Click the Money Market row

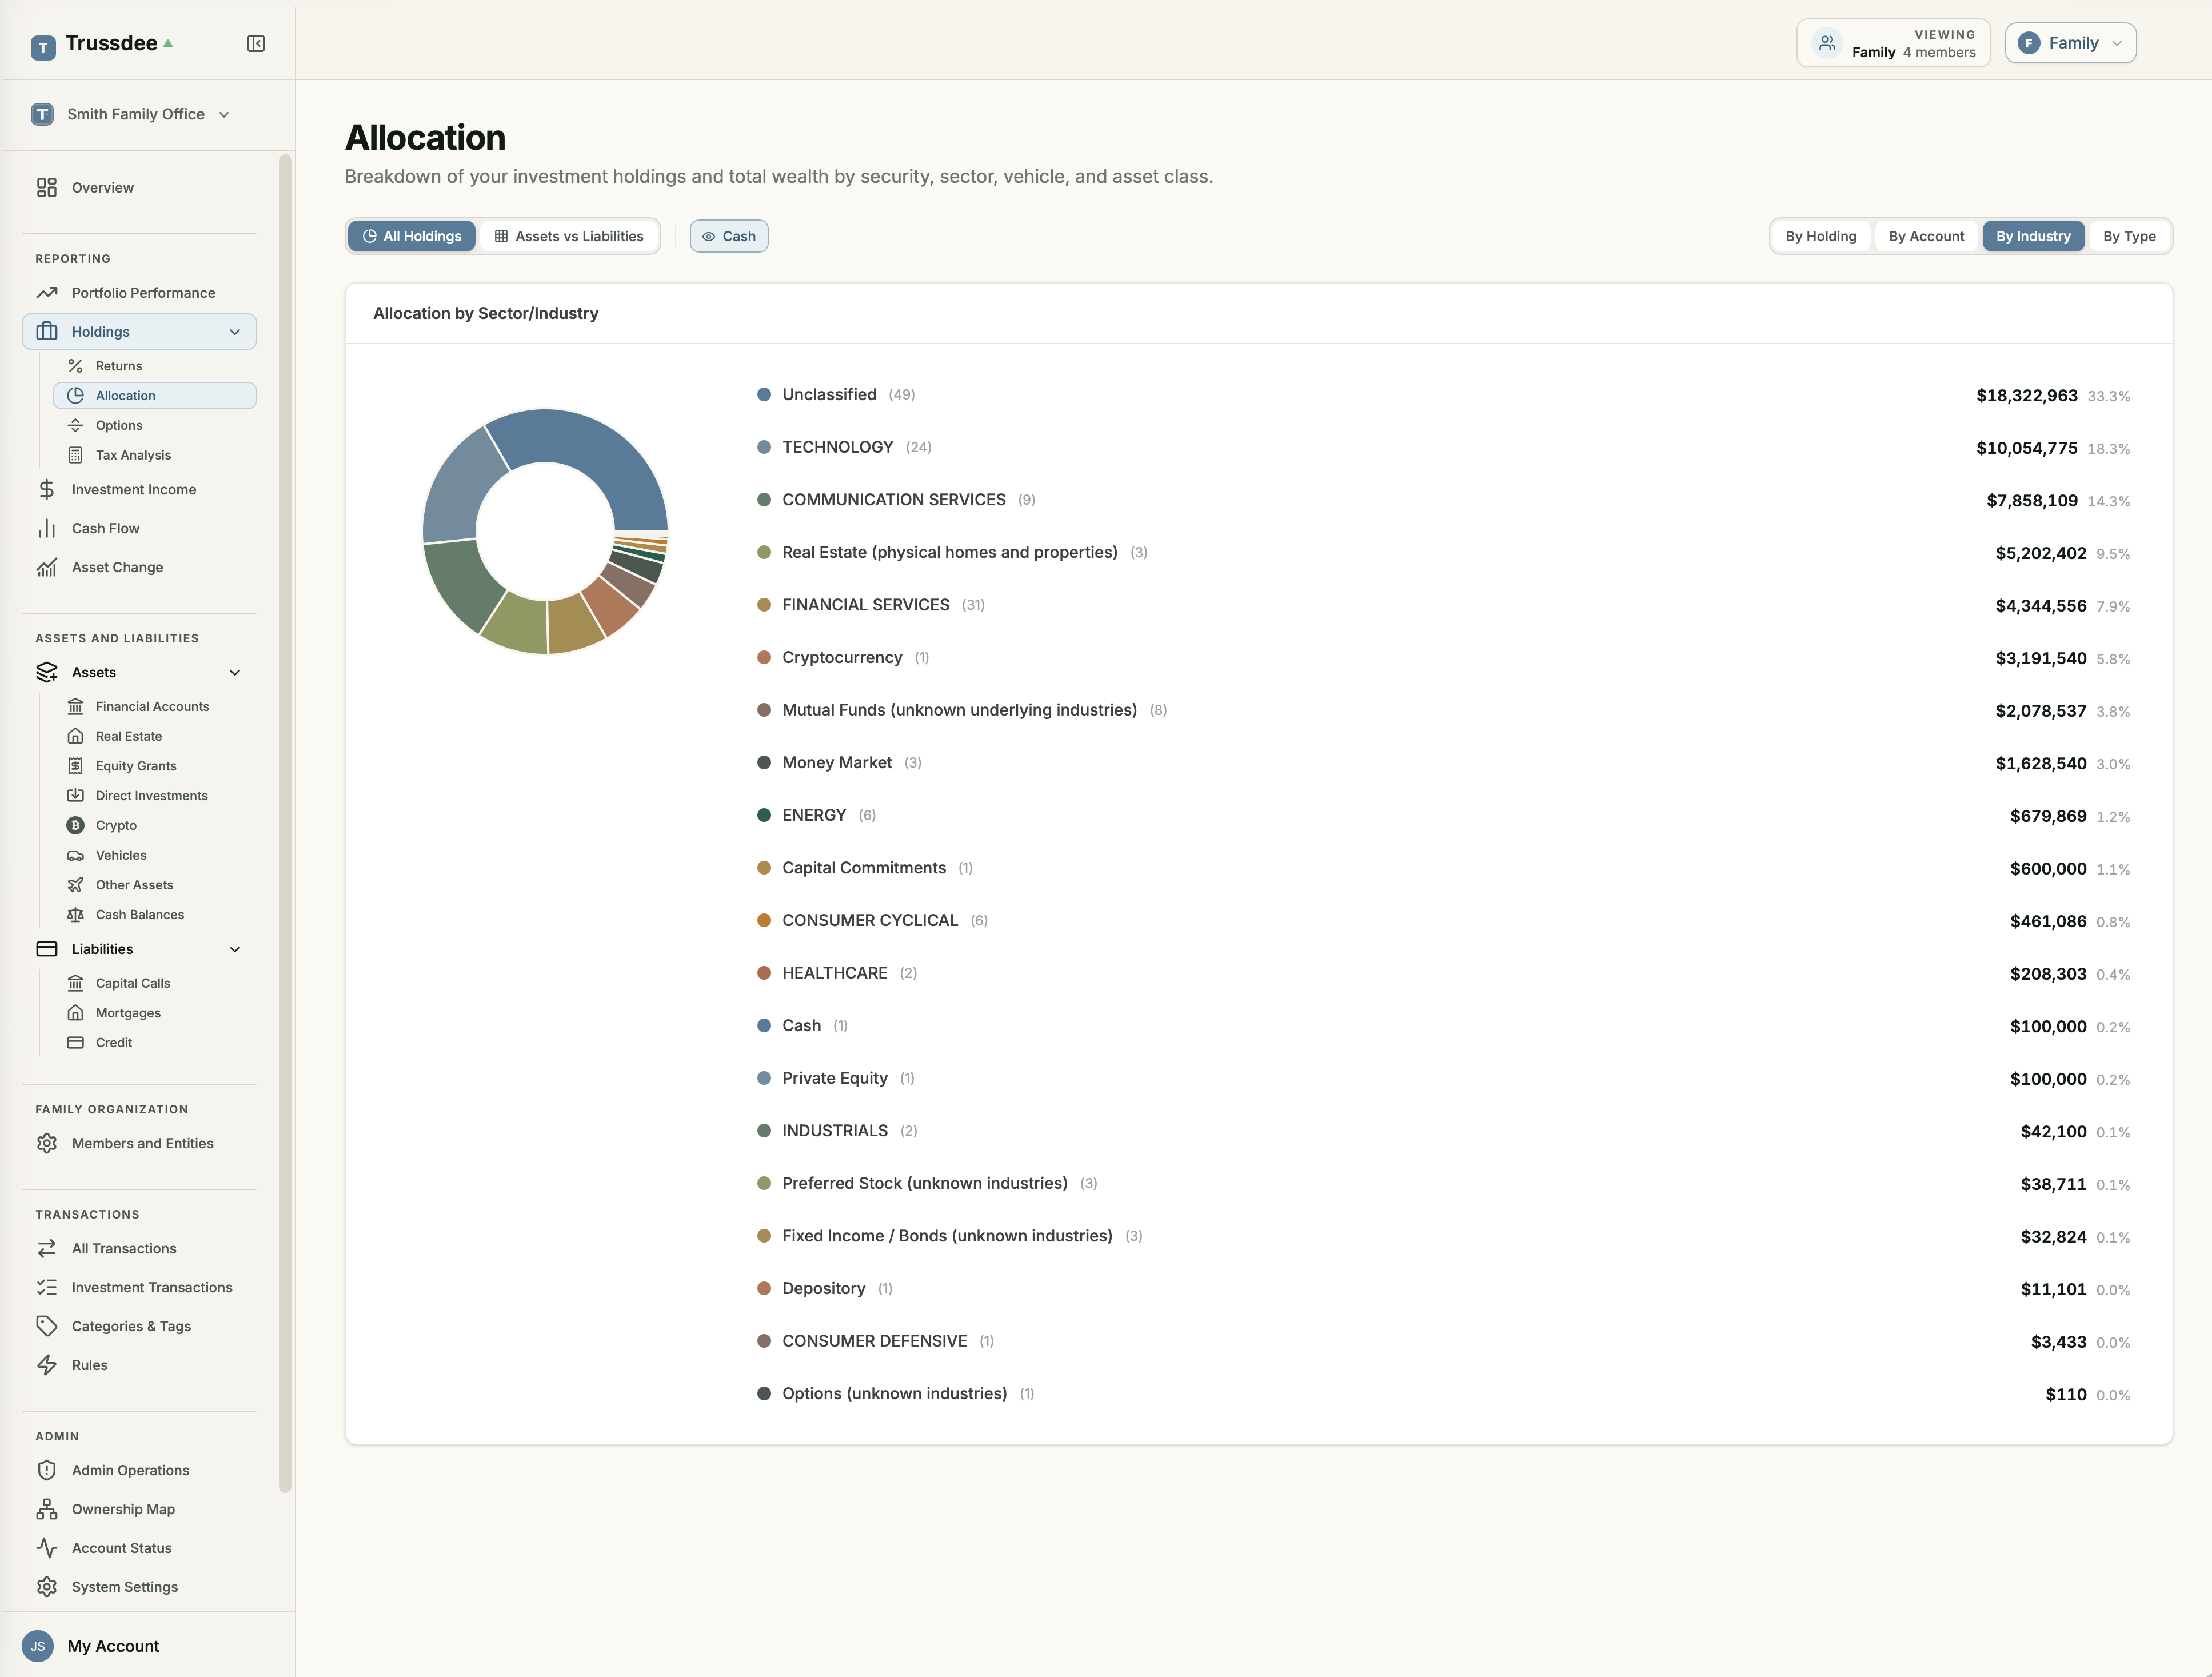click(x=1443, y=763)
